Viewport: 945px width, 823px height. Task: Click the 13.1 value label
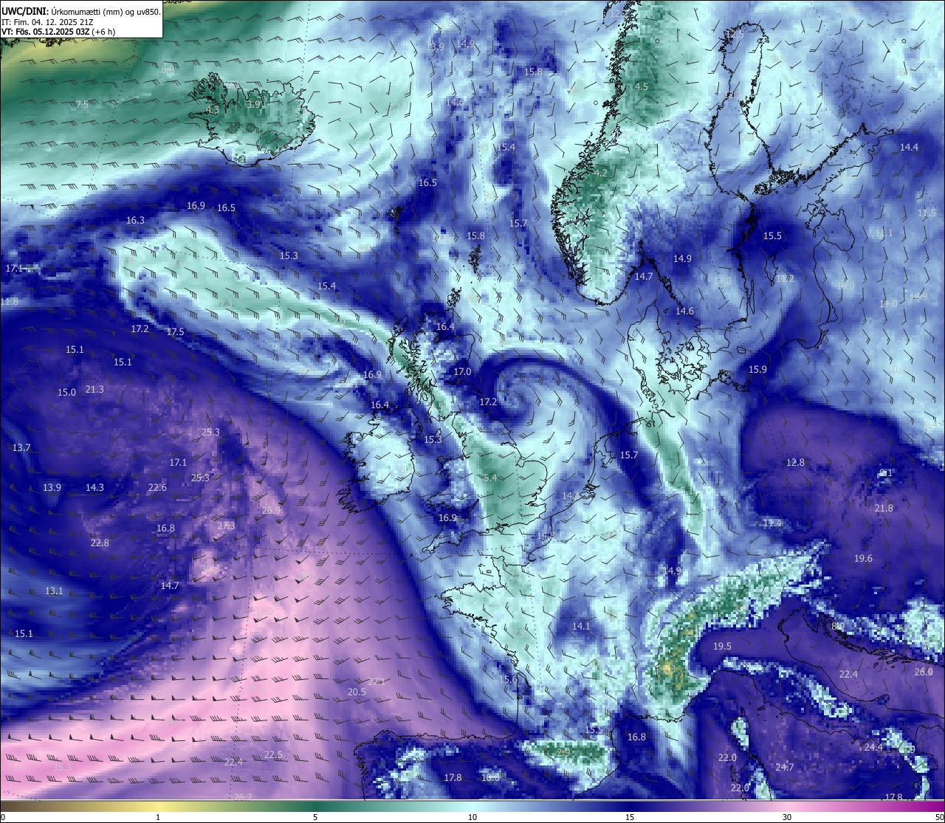coord(54,590)
